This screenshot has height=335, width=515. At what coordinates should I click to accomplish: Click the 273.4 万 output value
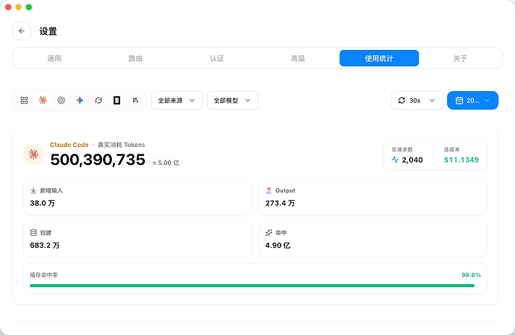click(280, 203)
